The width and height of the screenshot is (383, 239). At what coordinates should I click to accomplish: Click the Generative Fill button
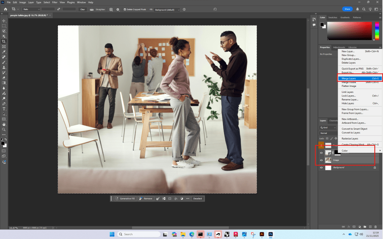point(125,199)
